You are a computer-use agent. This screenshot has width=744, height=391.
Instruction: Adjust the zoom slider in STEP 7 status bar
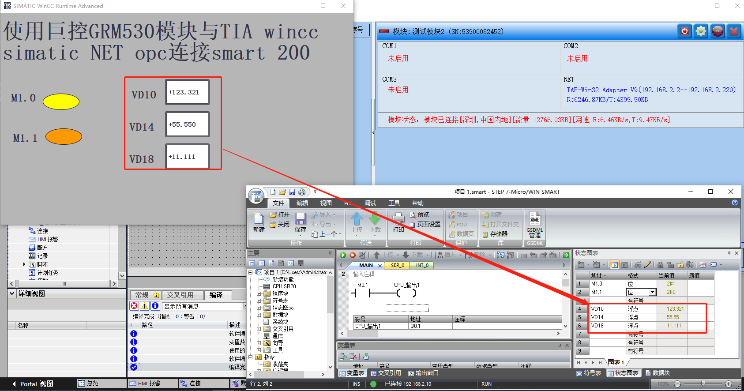click(703, 384)
